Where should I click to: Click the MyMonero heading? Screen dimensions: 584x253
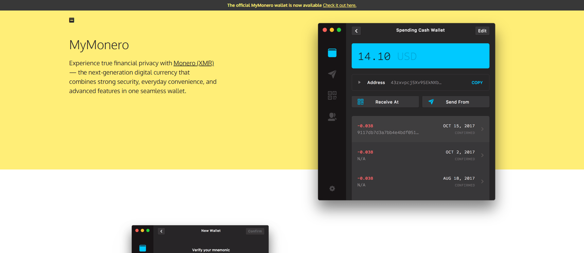[99, 45]
